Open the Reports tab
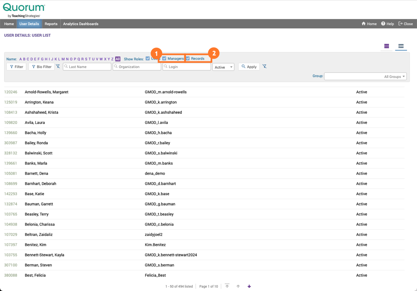The height and width of the screenshot is (291, 417). 51,24
